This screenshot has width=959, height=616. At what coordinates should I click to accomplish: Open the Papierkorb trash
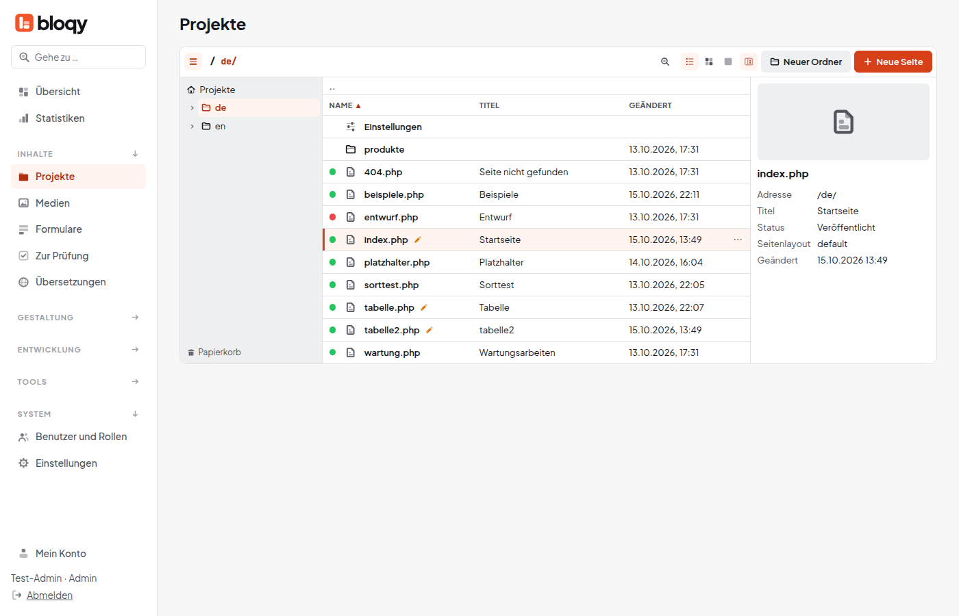(x=214, y=352)
